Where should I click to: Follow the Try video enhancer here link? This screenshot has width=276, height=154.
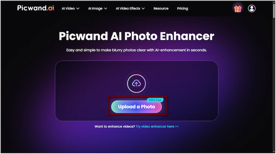157,126
